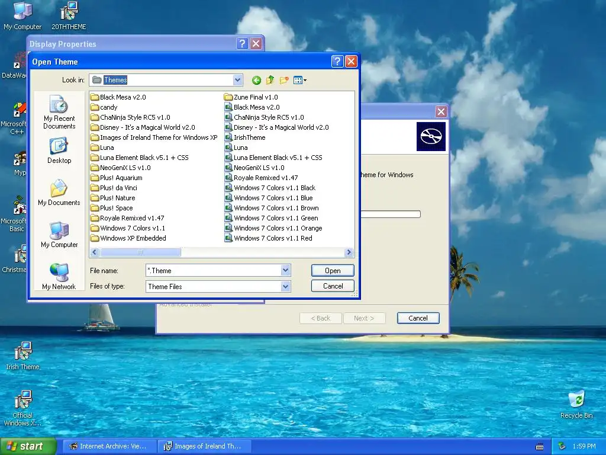Select NeoGeniX LS v1.0 theme file

coord(254,168)
